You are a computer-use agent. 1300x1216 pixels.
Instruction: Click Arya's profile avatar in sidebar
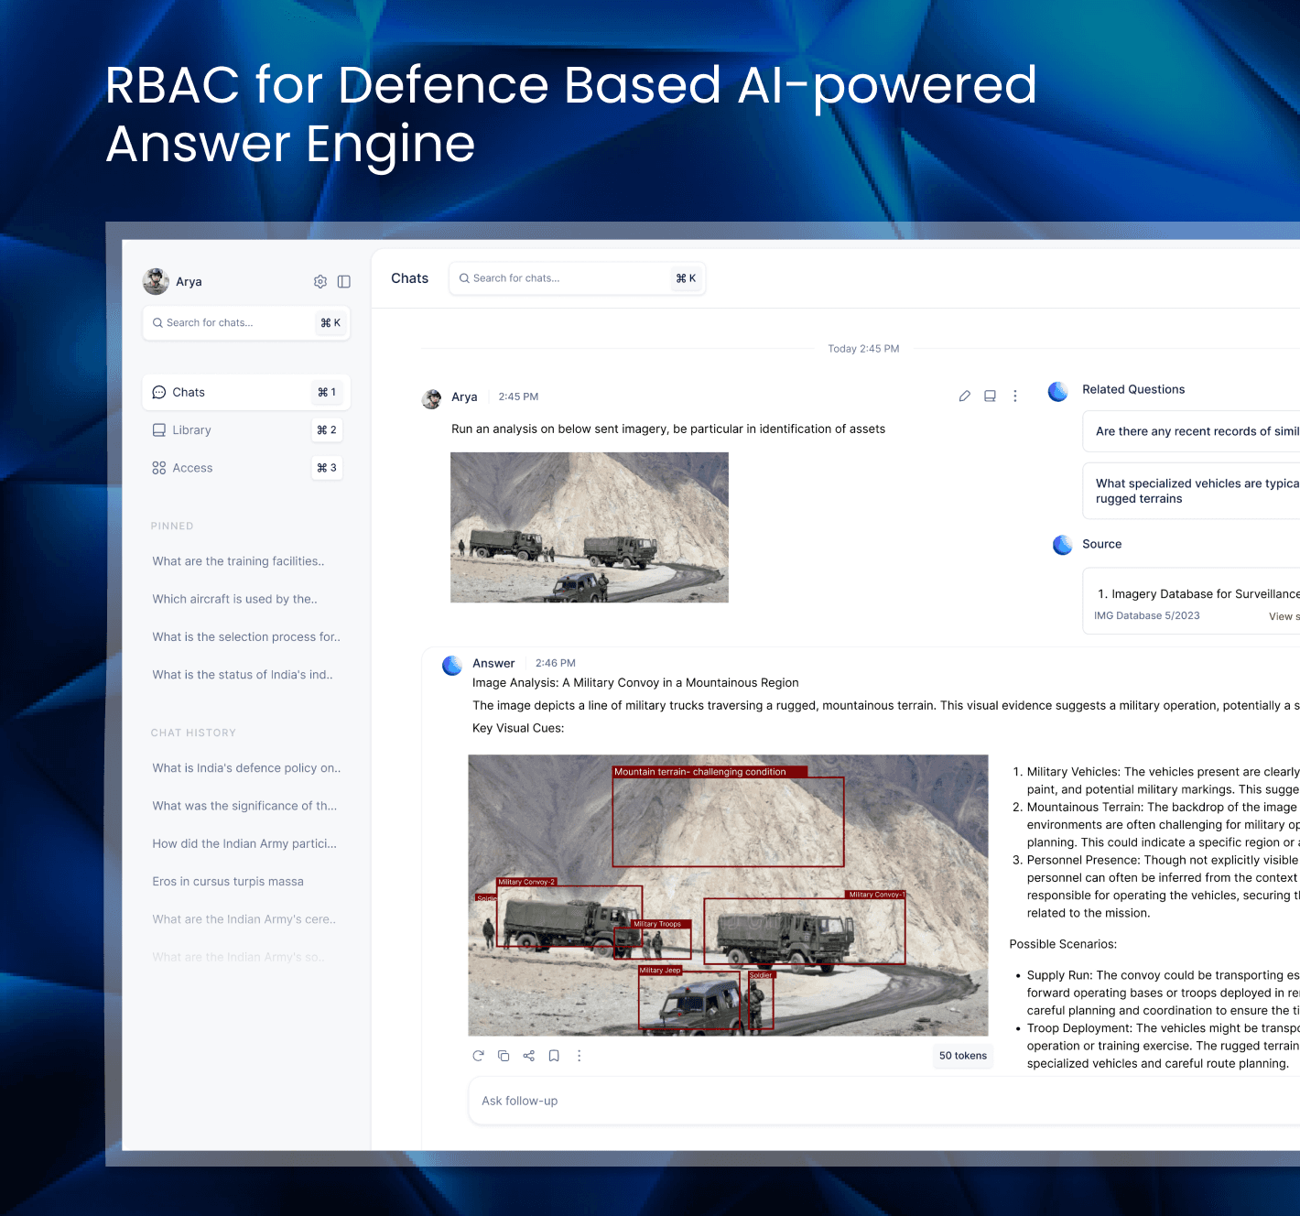(156, 281)
